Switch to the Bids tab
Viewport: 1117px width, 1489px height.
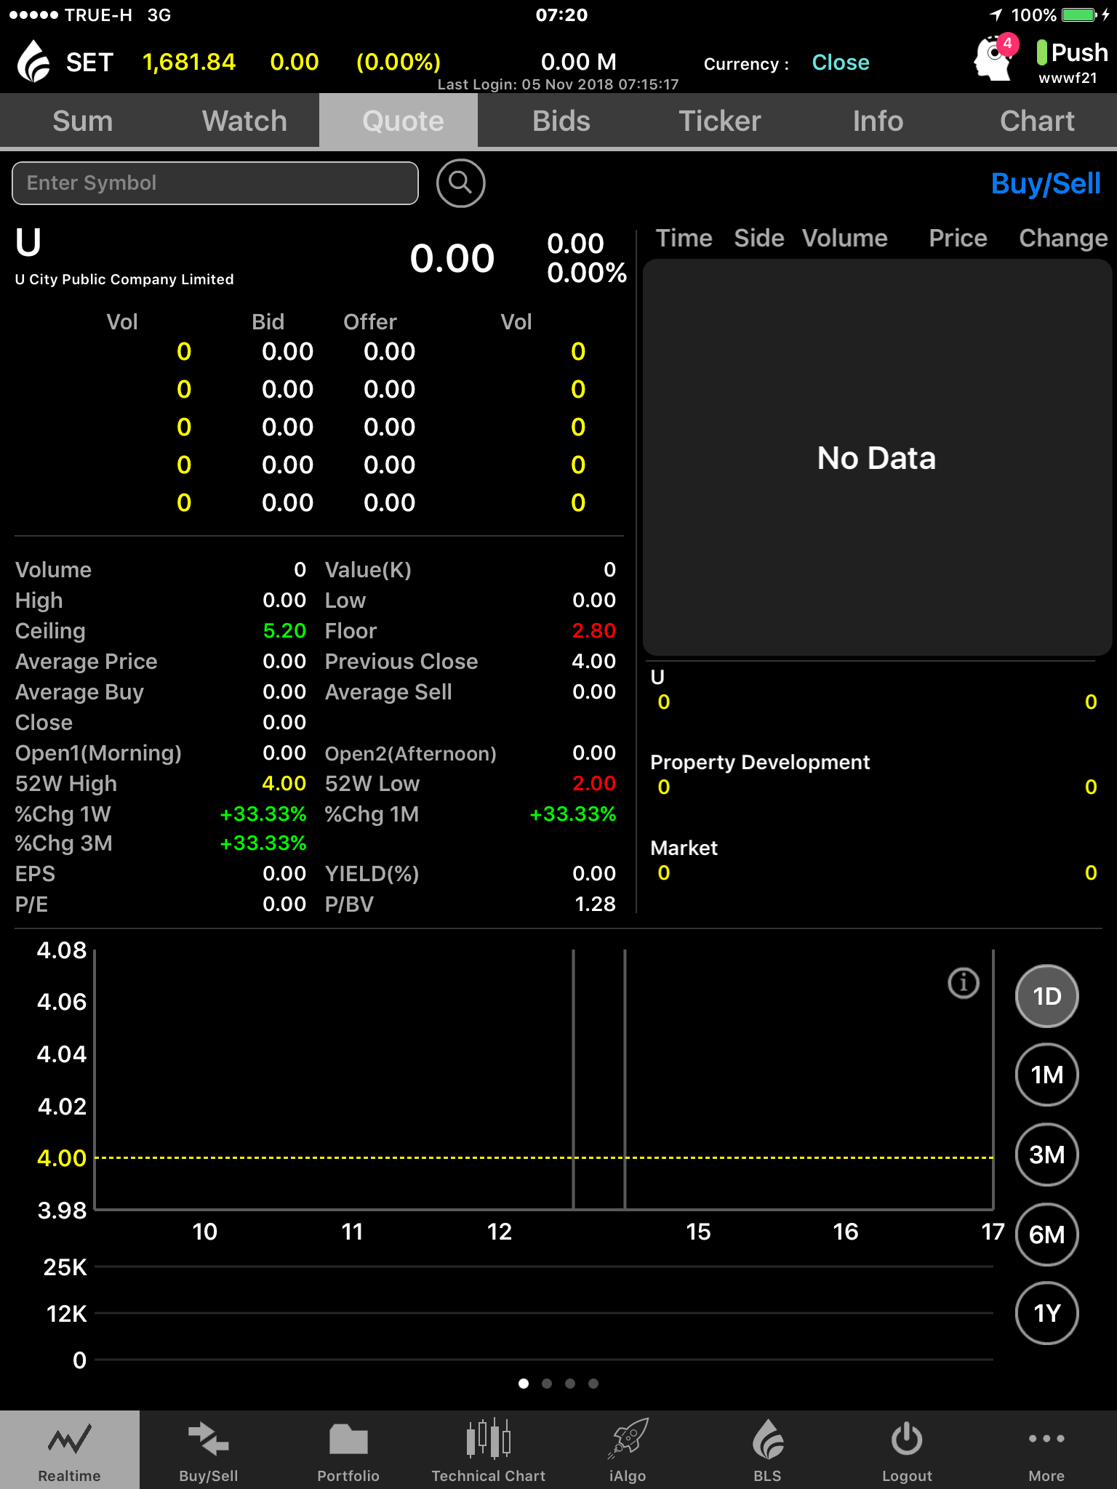click(x=561, y=121)
